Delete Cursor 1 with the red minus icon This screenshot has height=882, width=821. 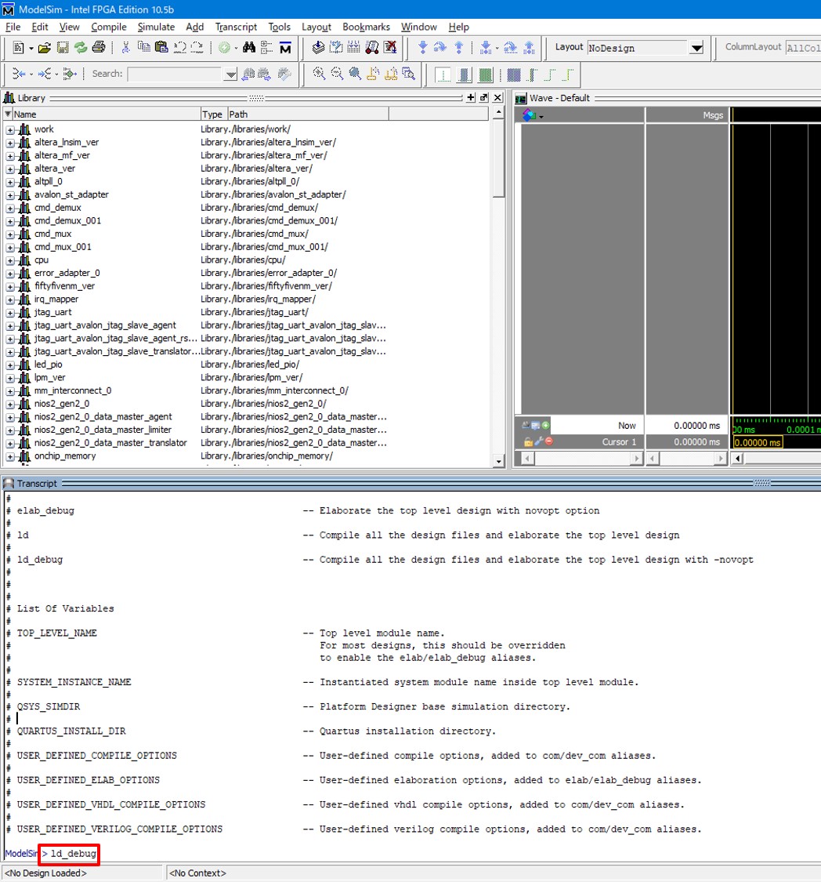click(x=548, y=441)
